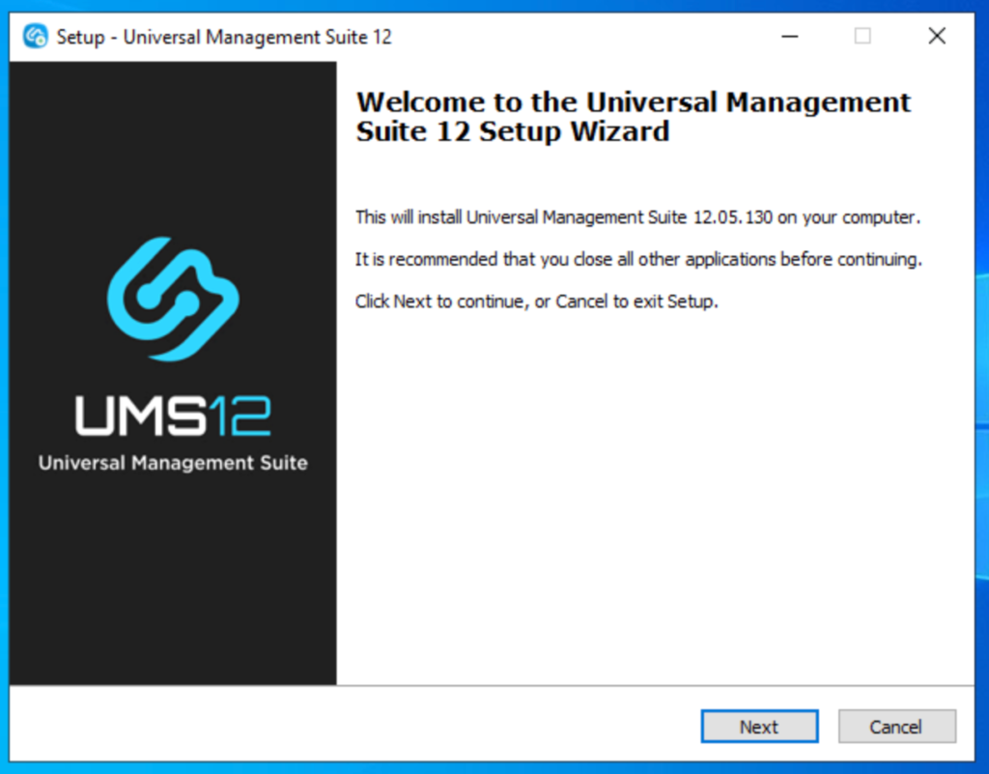The image size is (989, 774).
Task: Close the setup window with the X
Action: click(937, 36)
